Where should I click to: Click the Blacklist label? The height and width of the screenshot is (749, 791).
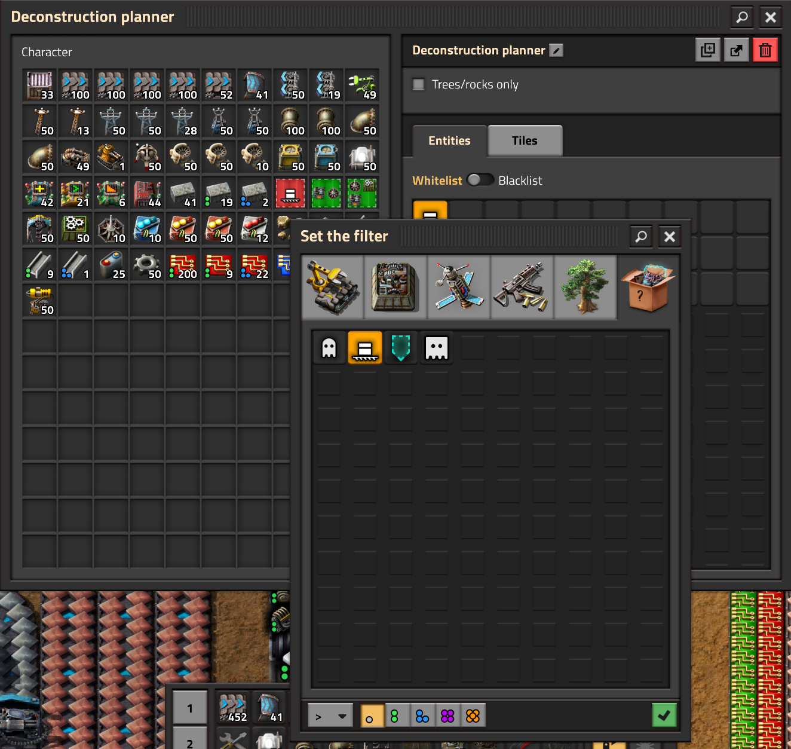[520, 181]
